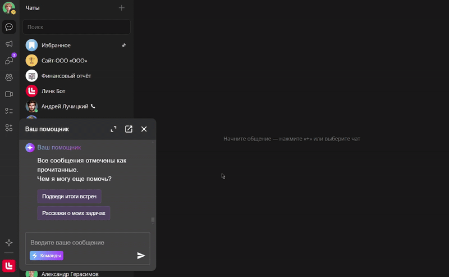Click the Подведи итоги встреч suggestion

tap(69, 197)
